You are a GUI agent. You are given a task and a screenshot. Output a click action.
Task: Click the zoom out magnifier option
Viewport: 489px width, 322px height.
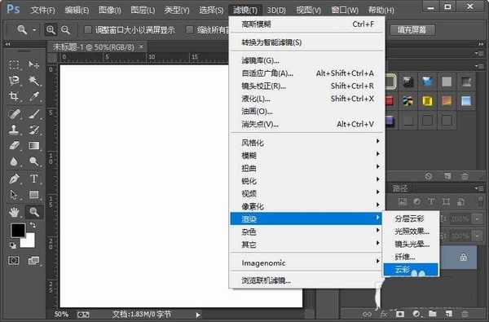click(x=65, y=30)
